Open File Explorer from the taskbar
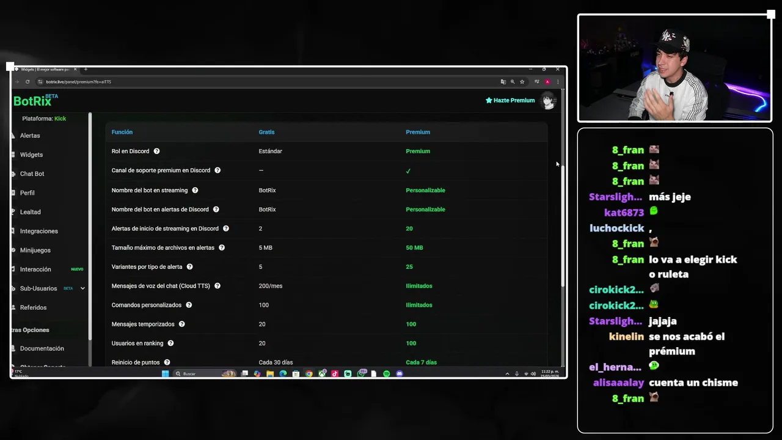The height and width of the screenshot is (440, 782). point(269,373)
